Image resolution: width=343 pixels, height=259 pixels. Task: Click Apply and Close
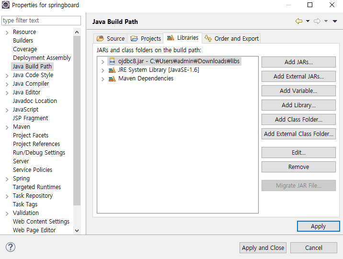tap(263, 248)
